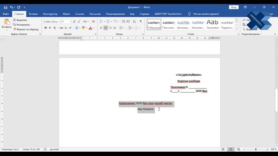The image size is (278, 156).
Task: Open the font color dropdown arrow
Action: click(x=94, y=28)
